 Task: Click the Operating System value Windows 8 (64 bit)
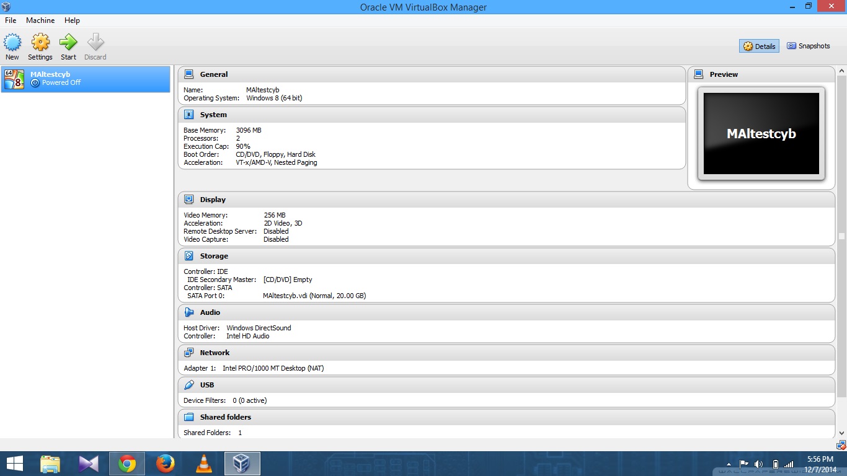point(274,98)
